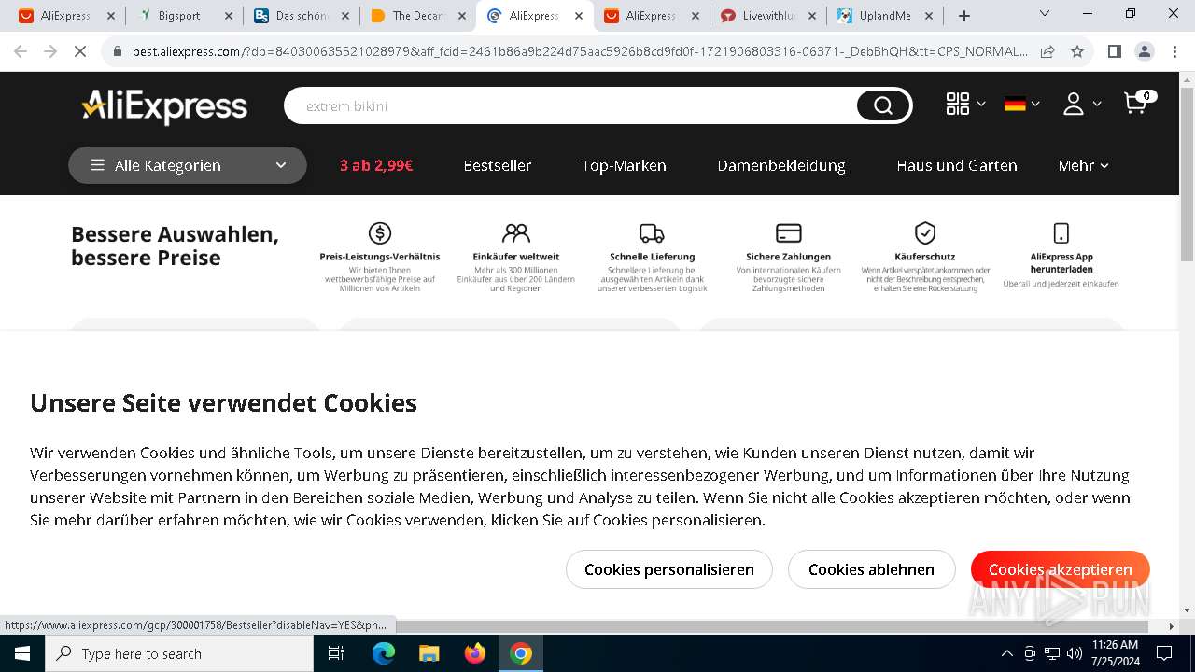Expand the Mehr navigation menu

click(1083, 165)
